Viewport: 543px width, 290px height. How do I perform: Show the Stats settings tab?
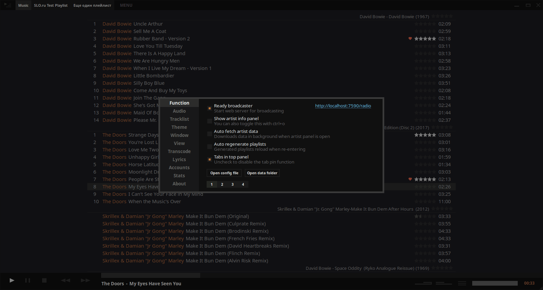(179, 176)
